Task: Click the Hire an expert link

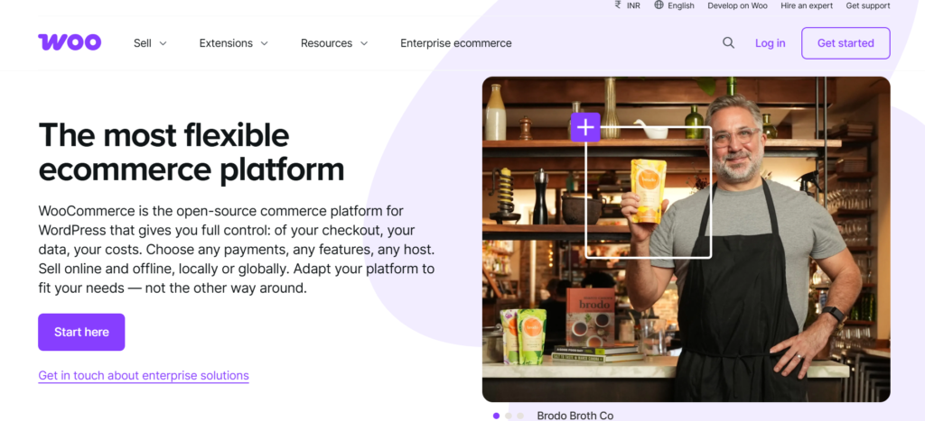Action: point(807,5)
